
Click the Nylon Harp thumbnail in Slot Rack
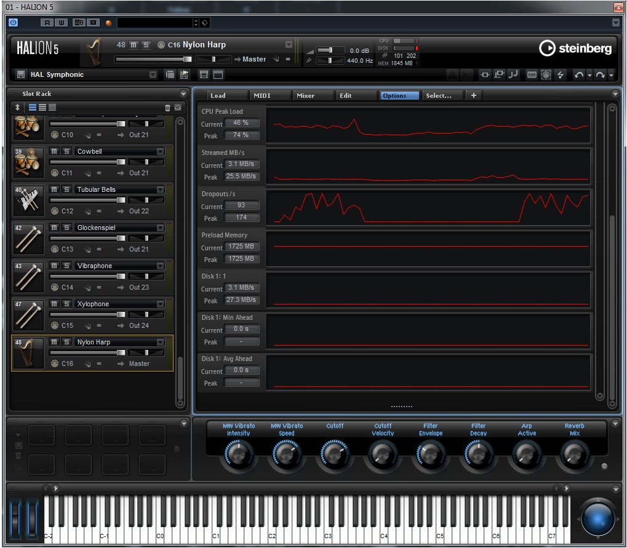[28, 353]
